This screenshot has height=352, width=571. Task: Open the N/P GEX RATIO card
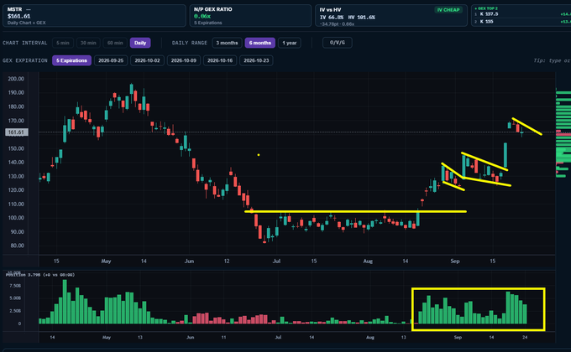[250, 16]
